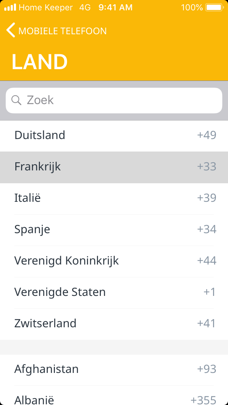Image resolution: width=228 pixels, height=405 pixels.
Task: Go back to Mobiele Telefoon
Action: (x=62, y=31)
